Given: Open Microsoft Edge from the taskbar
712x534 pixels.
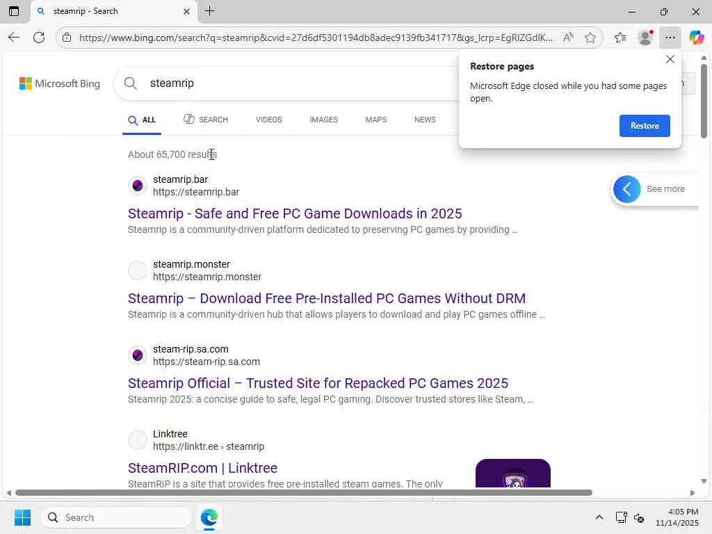Looking at the screenshot, I should coord(209,517).
